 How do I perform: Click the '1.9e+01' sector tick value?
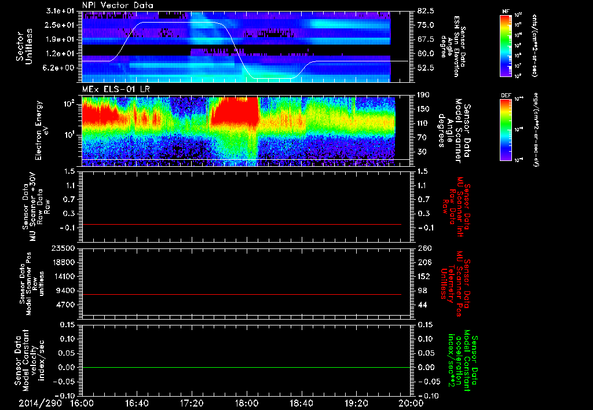[59, 39]
